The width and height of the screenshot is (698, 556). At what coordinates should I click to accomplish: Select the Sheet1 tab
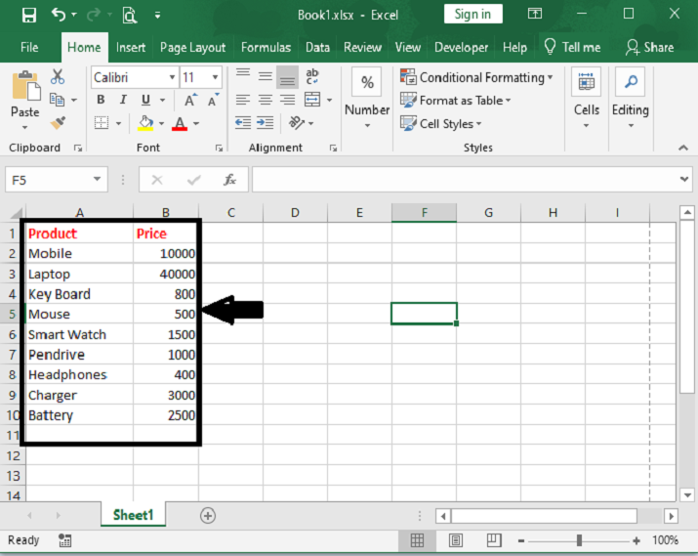point(133,515)
